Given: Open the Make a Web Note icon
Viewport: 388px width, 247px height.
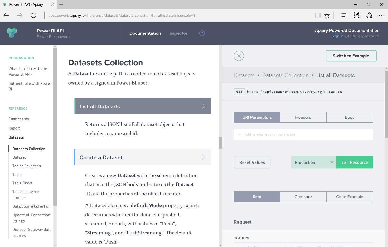Looking at the screenshot, I should point(357,15).
